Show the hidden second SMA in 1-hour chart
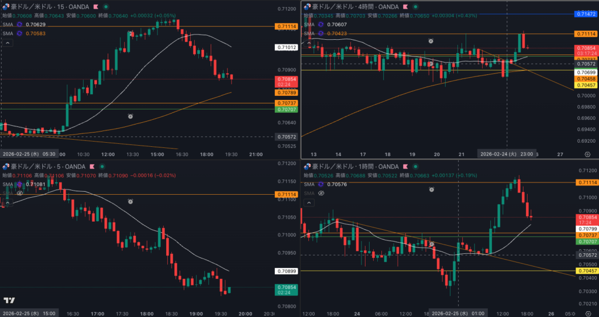The height and width of the screenshot is (317, 599). (321, 193)
